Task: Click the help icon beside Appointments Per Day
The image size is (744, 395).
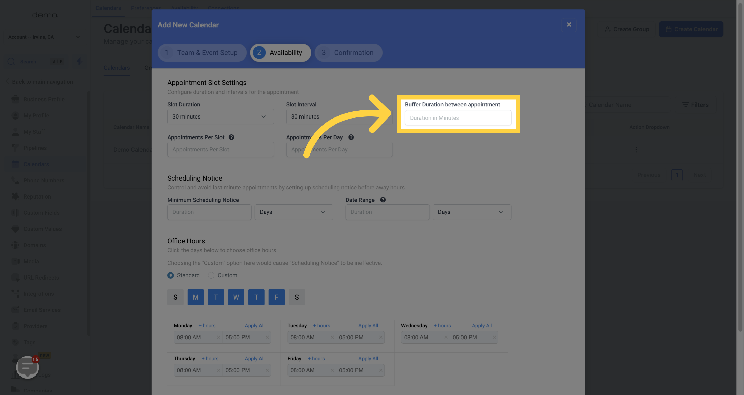Action: coord(351,137)
